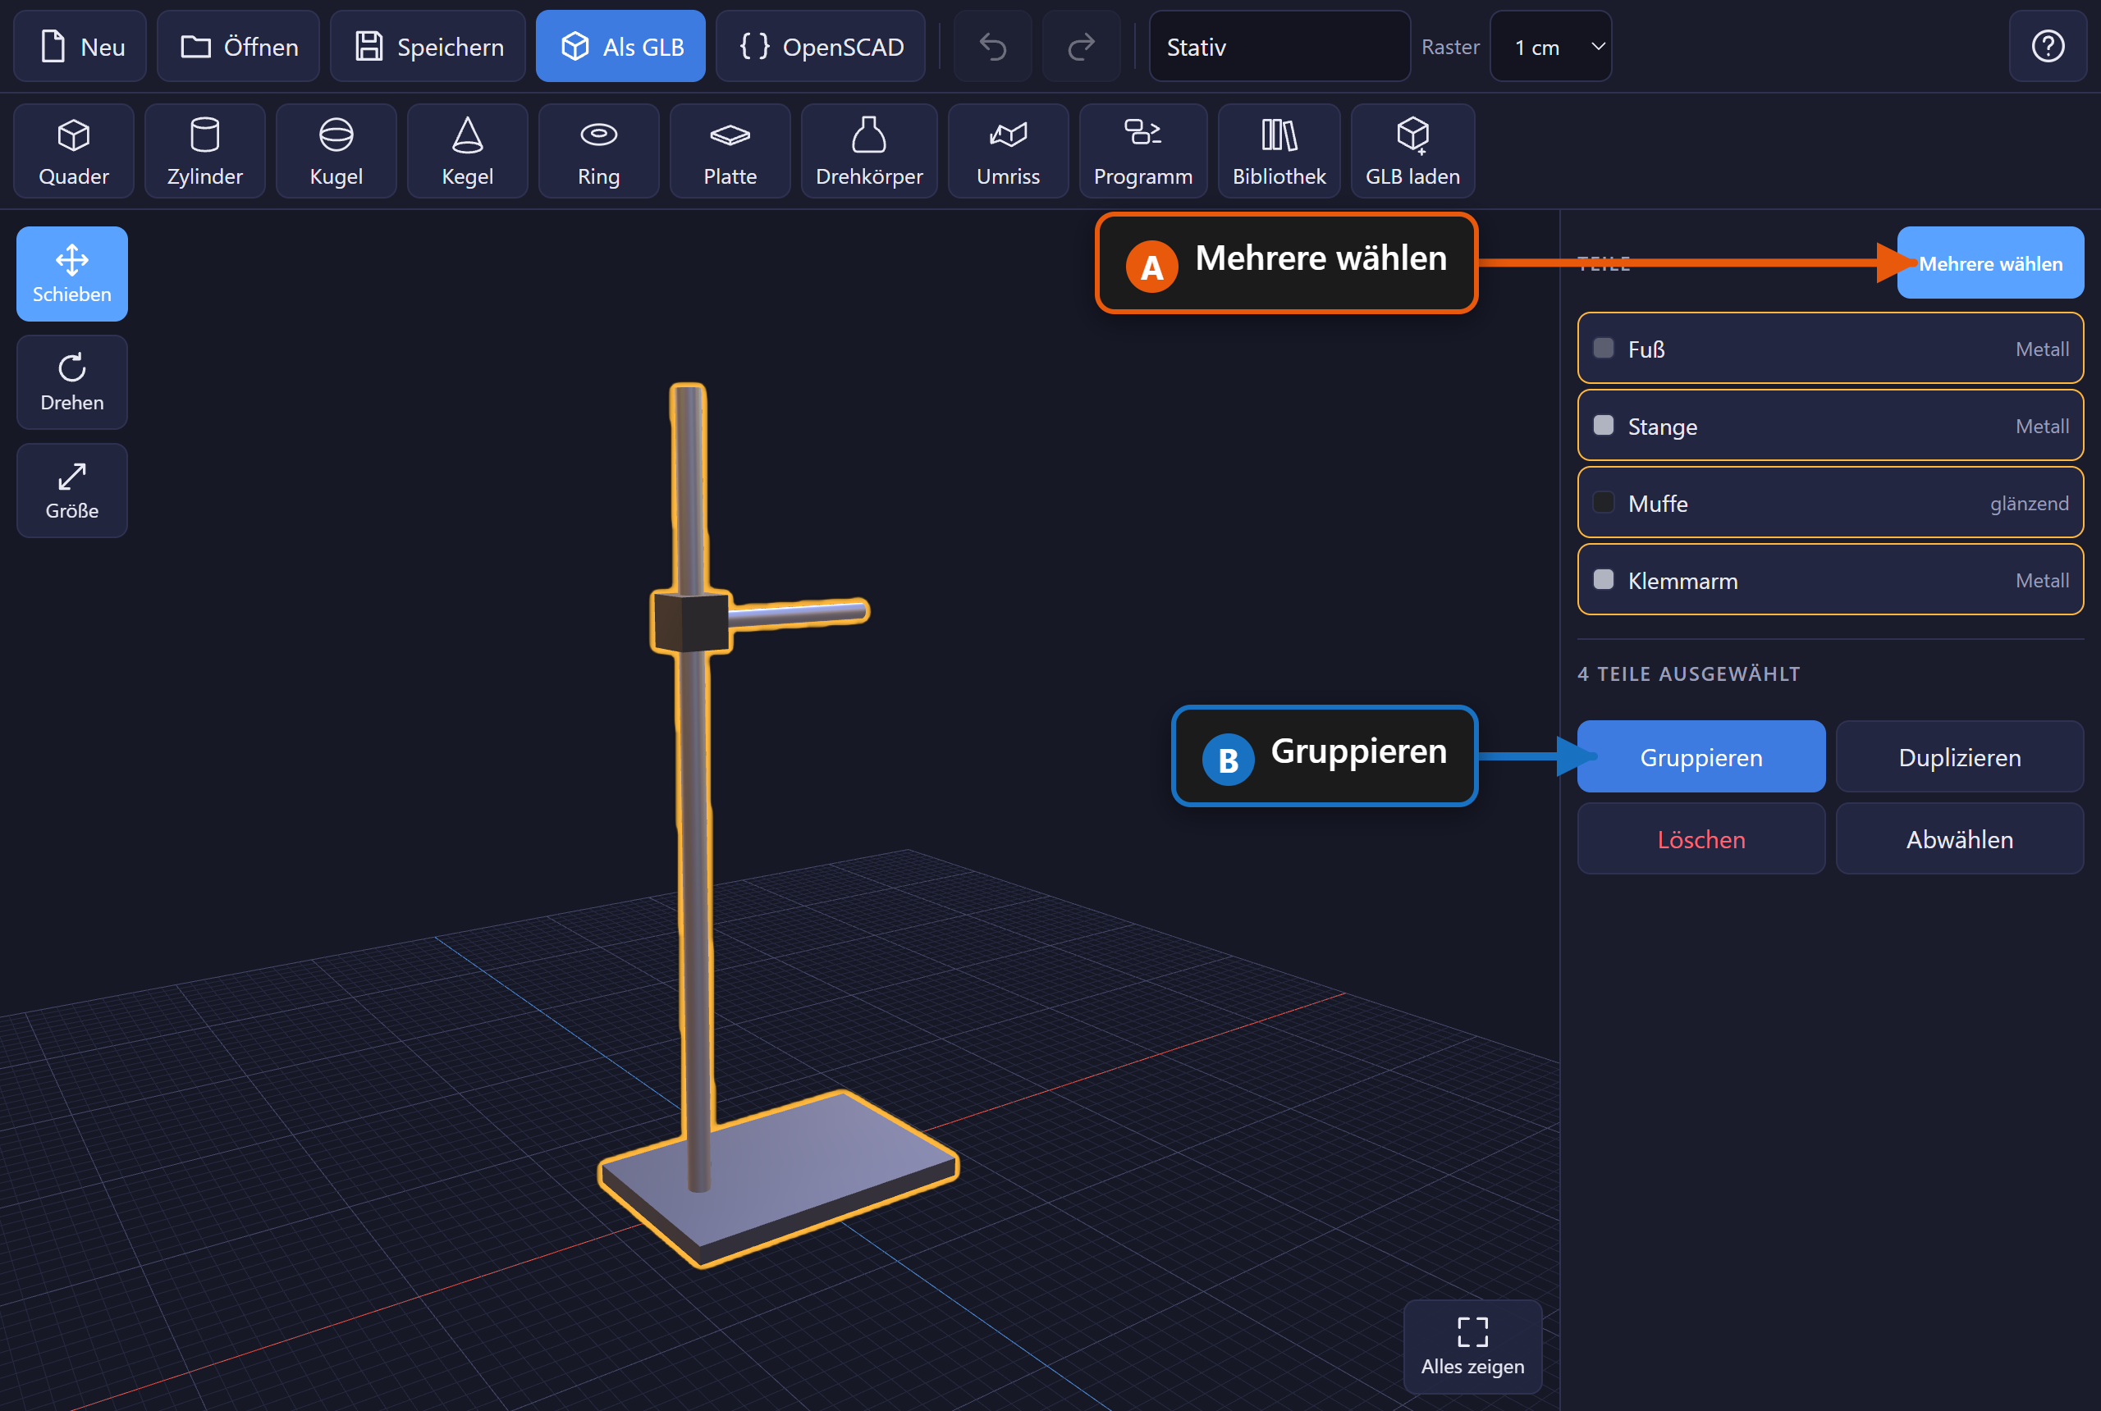Edit the Stativ project name field
Screen dimensions: 2101x1411
coord(1279,46)
